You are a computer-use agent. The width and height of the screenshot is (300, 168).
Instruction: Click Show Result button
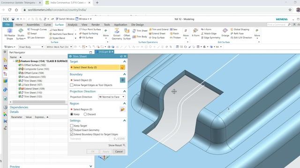tap(117, 145)
